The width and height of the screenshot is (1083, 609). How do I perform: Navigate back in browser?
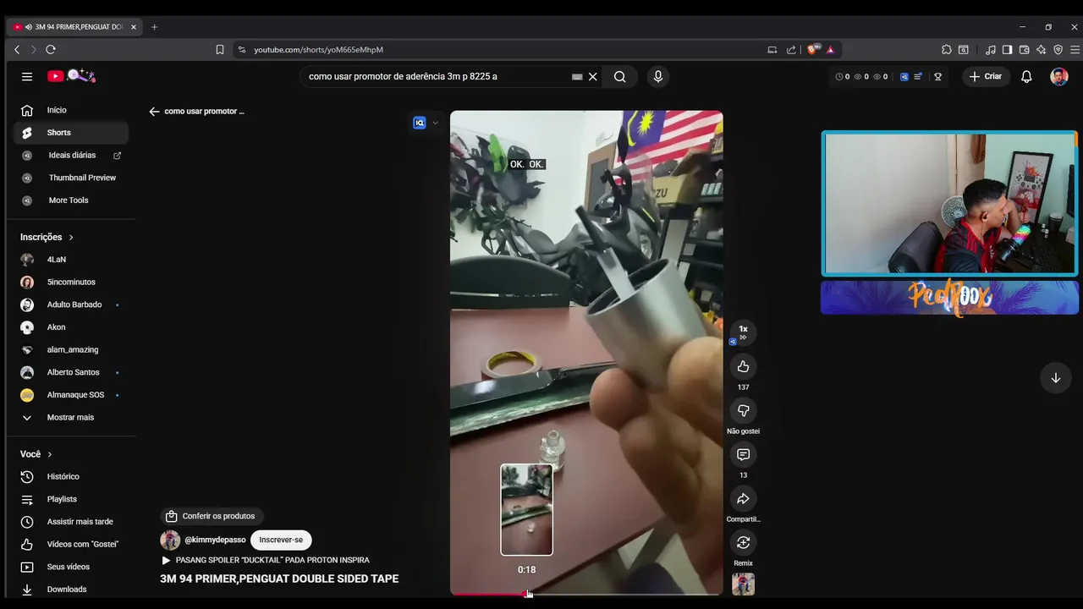point(17,50)
